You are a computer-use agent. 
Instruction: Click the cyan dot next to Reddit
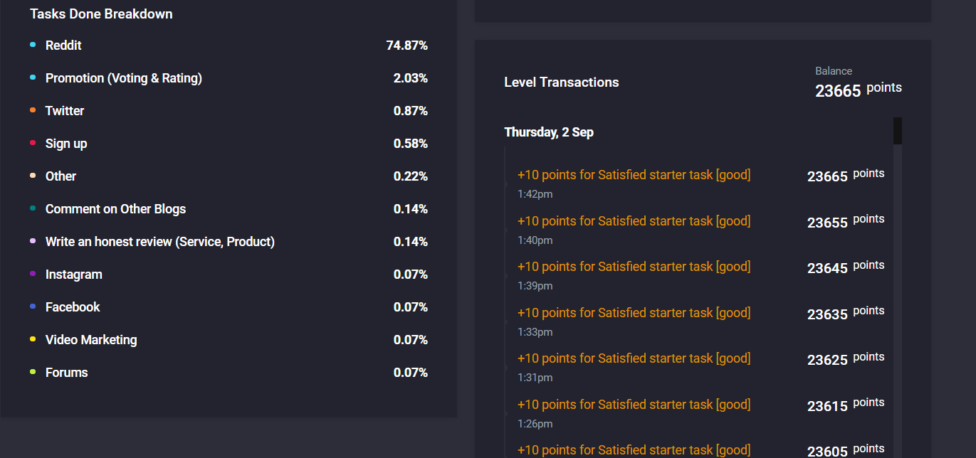(33, 45)
